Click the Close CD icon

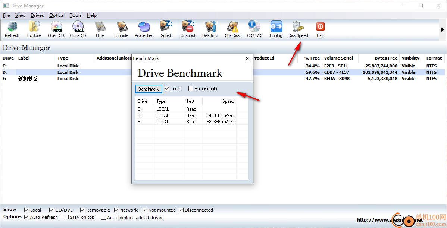(x=78, y=29)
